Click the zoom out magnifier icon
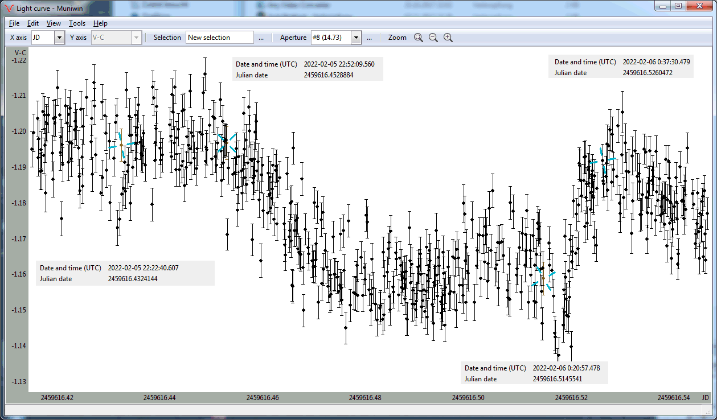 (433, 38)
